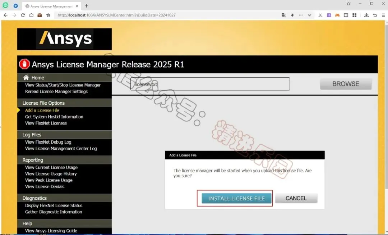Click INSTALL LICENSE FILE button
This screenshot has width=388, height=235.
(x=236, y=198)
